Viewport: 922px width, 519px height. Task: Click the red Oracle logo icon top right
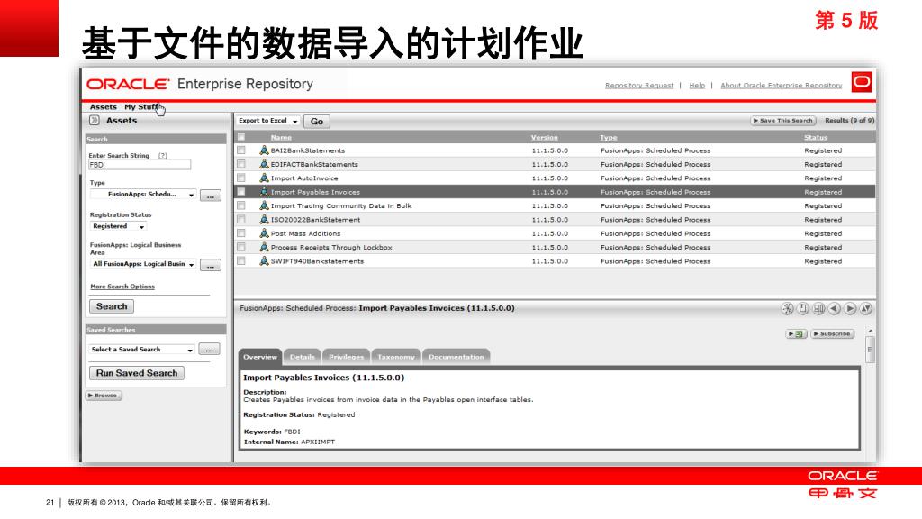tap(862, 82)
